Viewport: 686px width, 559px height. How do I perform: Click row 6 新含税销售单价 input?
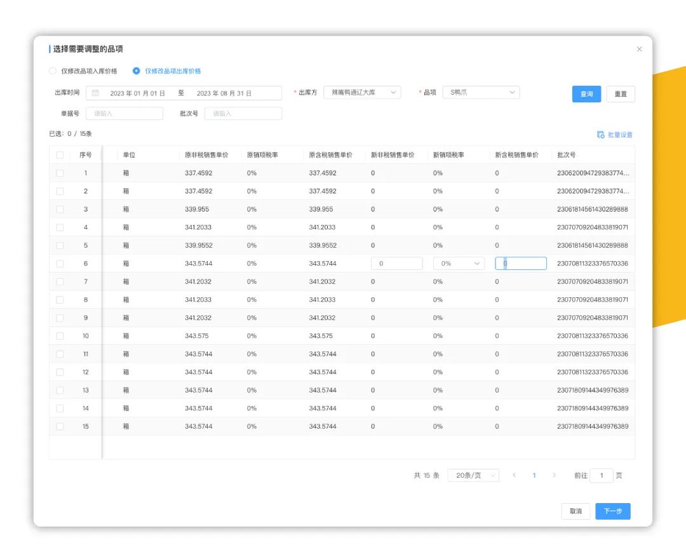tap(521, 264)
